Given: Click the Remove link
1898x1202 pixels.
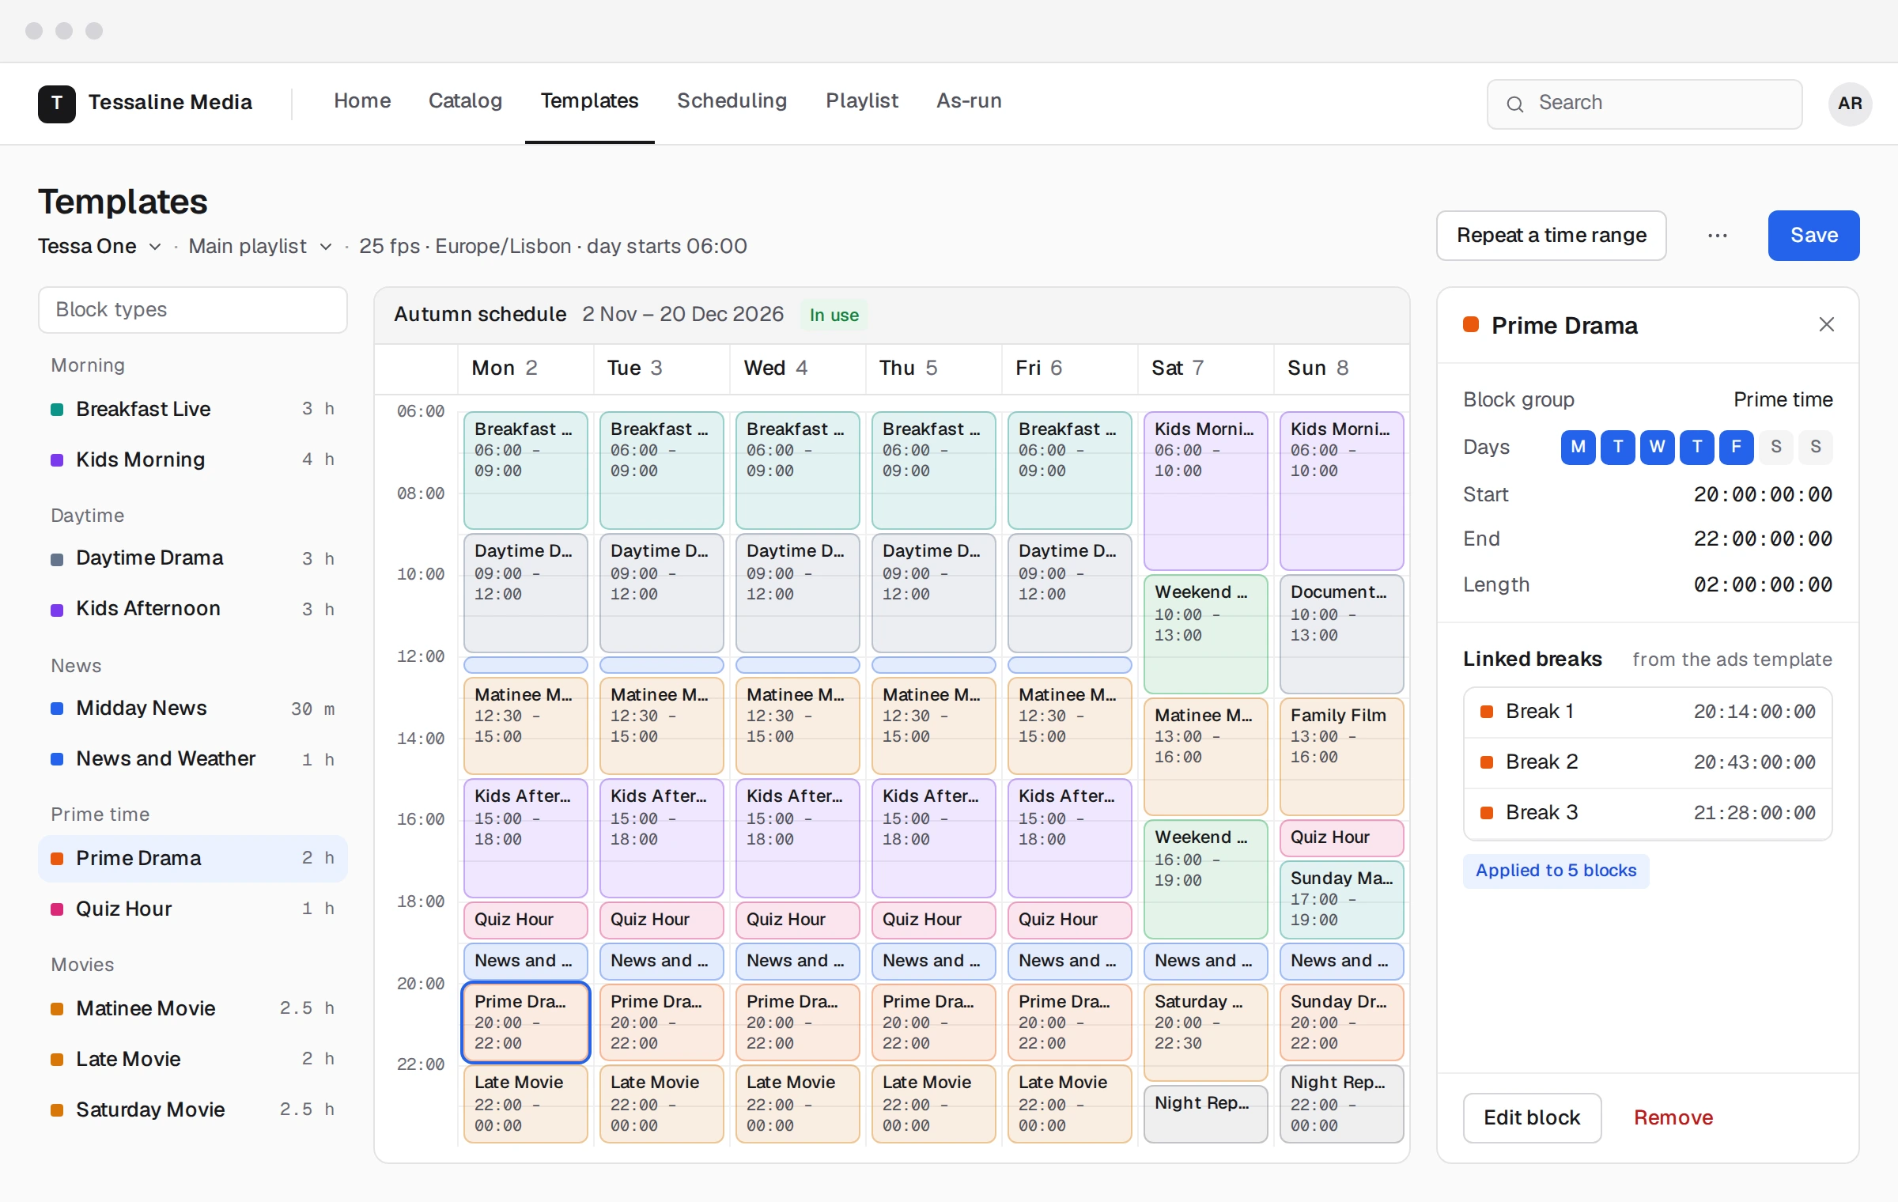Looking at the screenshot, I should (1673, 1117).
